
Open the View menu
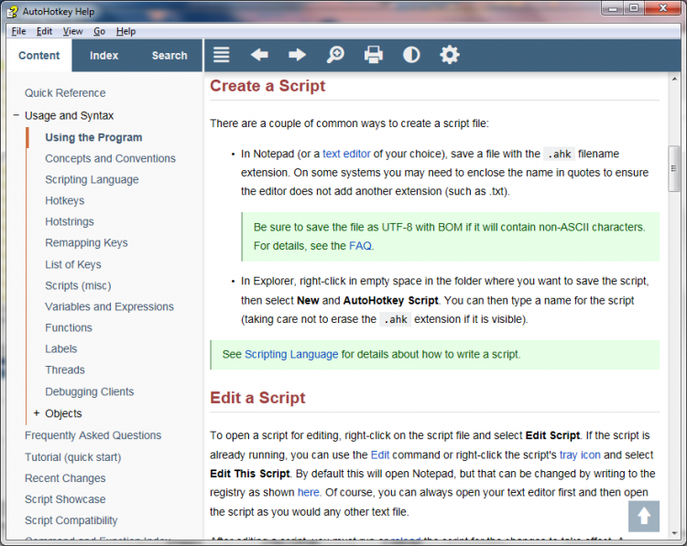(x=72, y=31)
